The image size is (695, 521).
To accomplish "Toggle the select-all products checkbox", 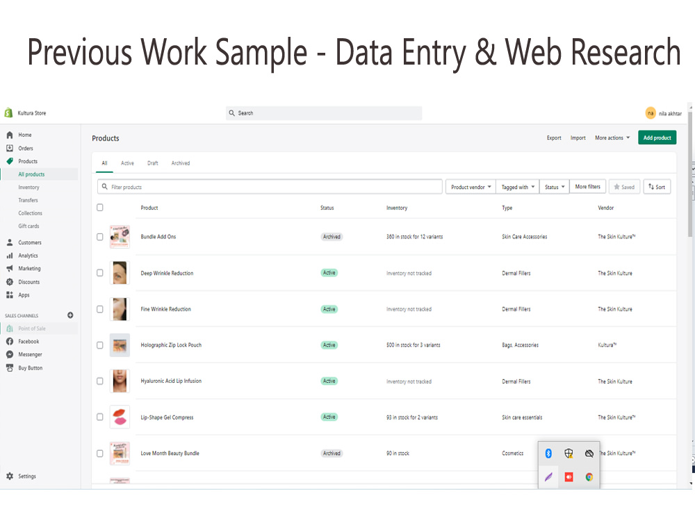I will click(x=99, y=207).
